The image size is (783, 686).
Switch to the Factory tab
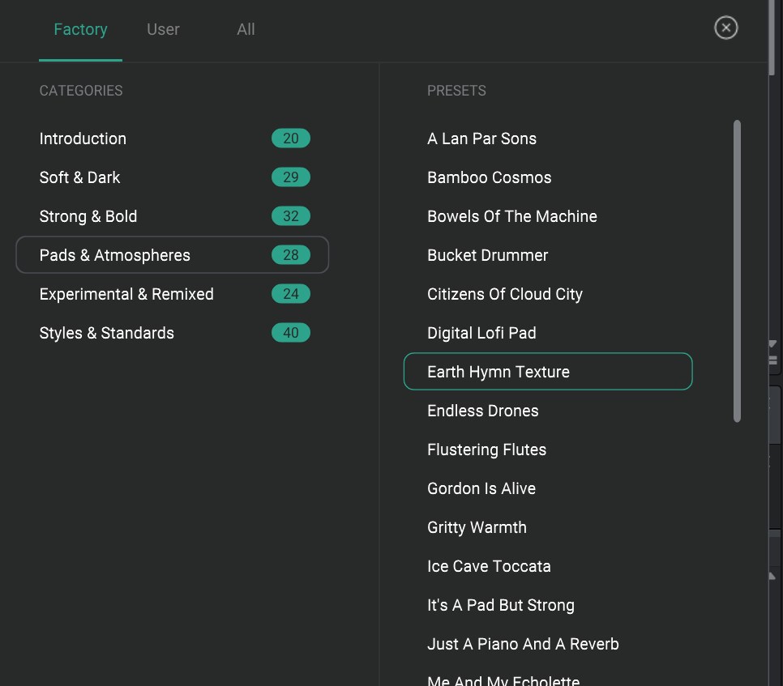click(x=80, y=30)
